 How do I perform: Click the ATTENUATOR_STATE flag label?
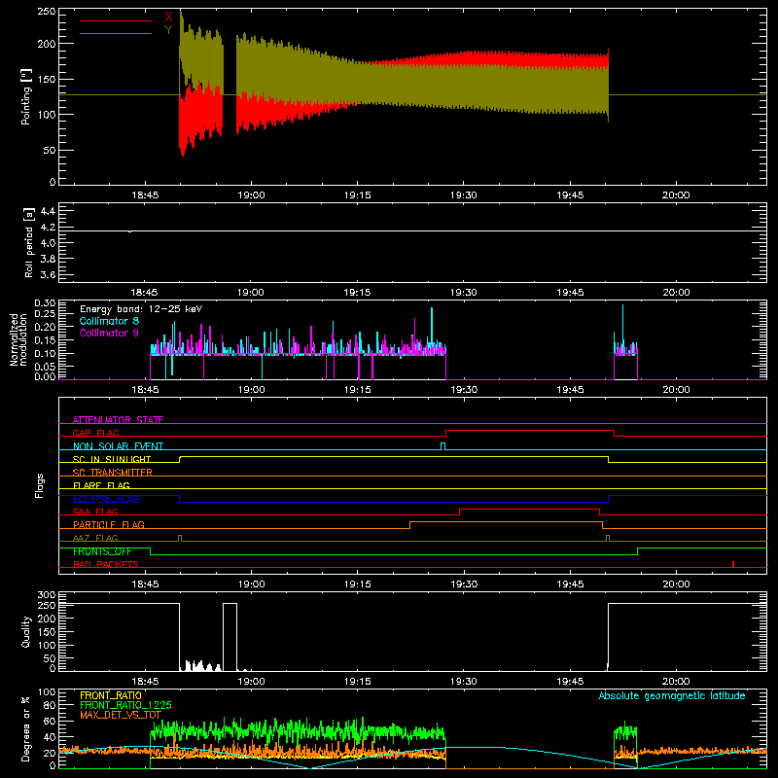tap(118, 420)
